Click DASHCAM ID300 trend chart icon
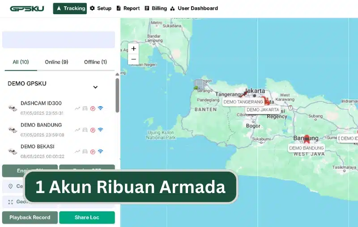The height and width of the screenshot is (227, 358). (77, 108)
